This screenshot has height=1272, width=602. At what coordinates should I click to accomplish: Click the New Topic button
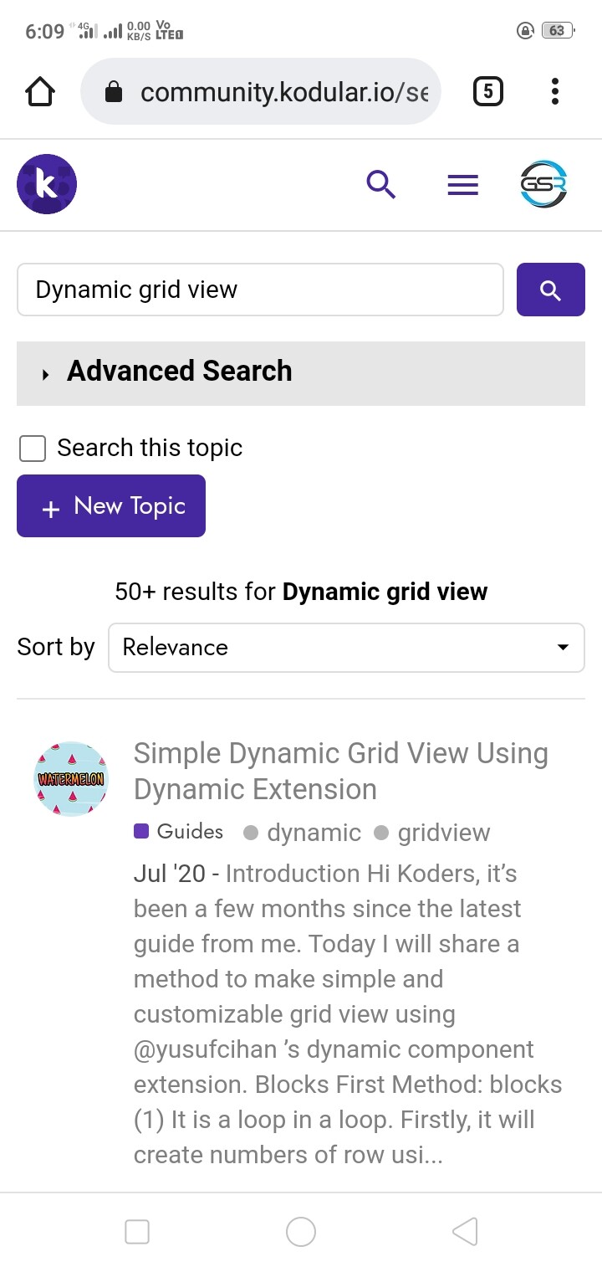tap(111, 506)
